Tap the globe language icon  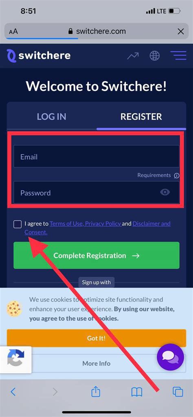pyautogui.click(x=155, y=56)
